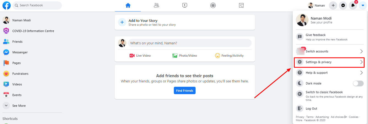Click the Search Facebook field

(37, 5)
